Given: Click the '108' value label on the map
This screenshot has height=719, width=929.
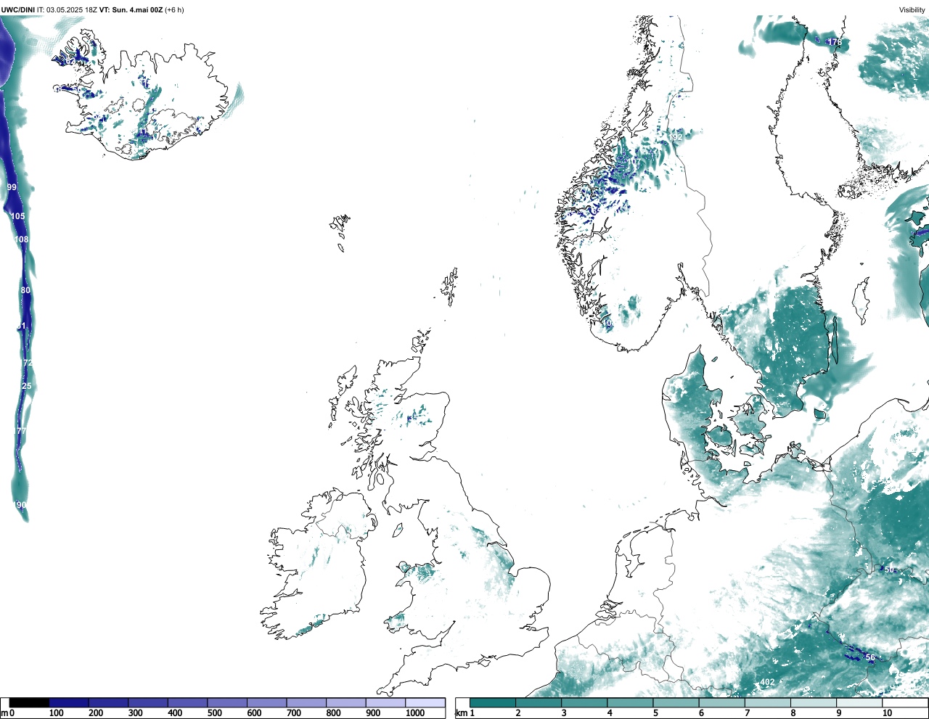Looking at the screenshot, I should [22, 239].
